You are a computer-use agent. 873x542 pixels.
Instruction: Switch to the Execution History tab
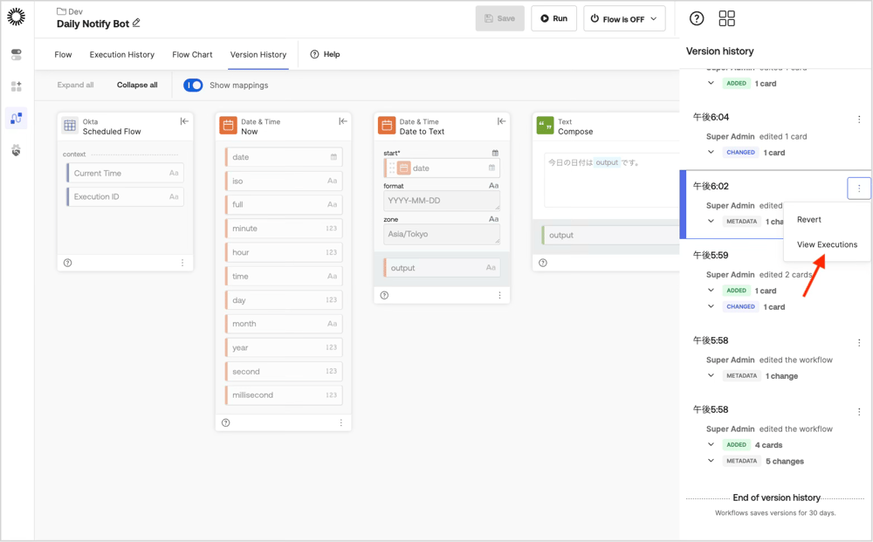pyautogui.click(x=122, y=54)
